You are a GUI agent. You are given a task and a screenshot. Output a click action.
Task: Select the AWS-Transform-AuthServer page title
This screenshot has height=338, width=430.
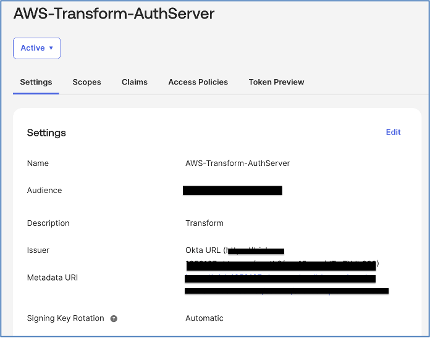coord(114,14)
